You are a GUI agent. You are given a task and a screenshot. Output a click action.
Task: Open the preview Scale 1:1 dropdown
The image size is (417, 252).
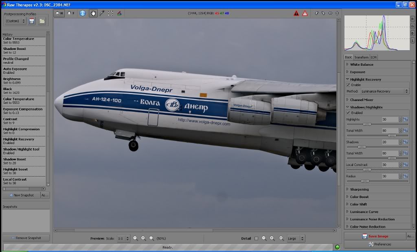pos(123,238)
